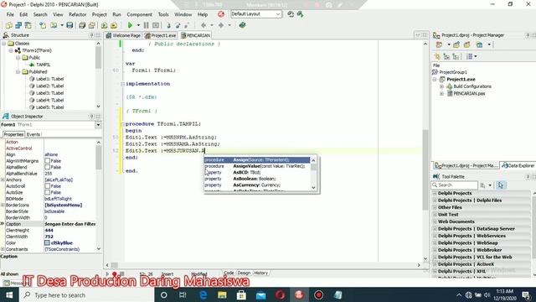Click the green Run button in toolbar
This screenshot has width=536, height=302.
click(x=130, y=25)
